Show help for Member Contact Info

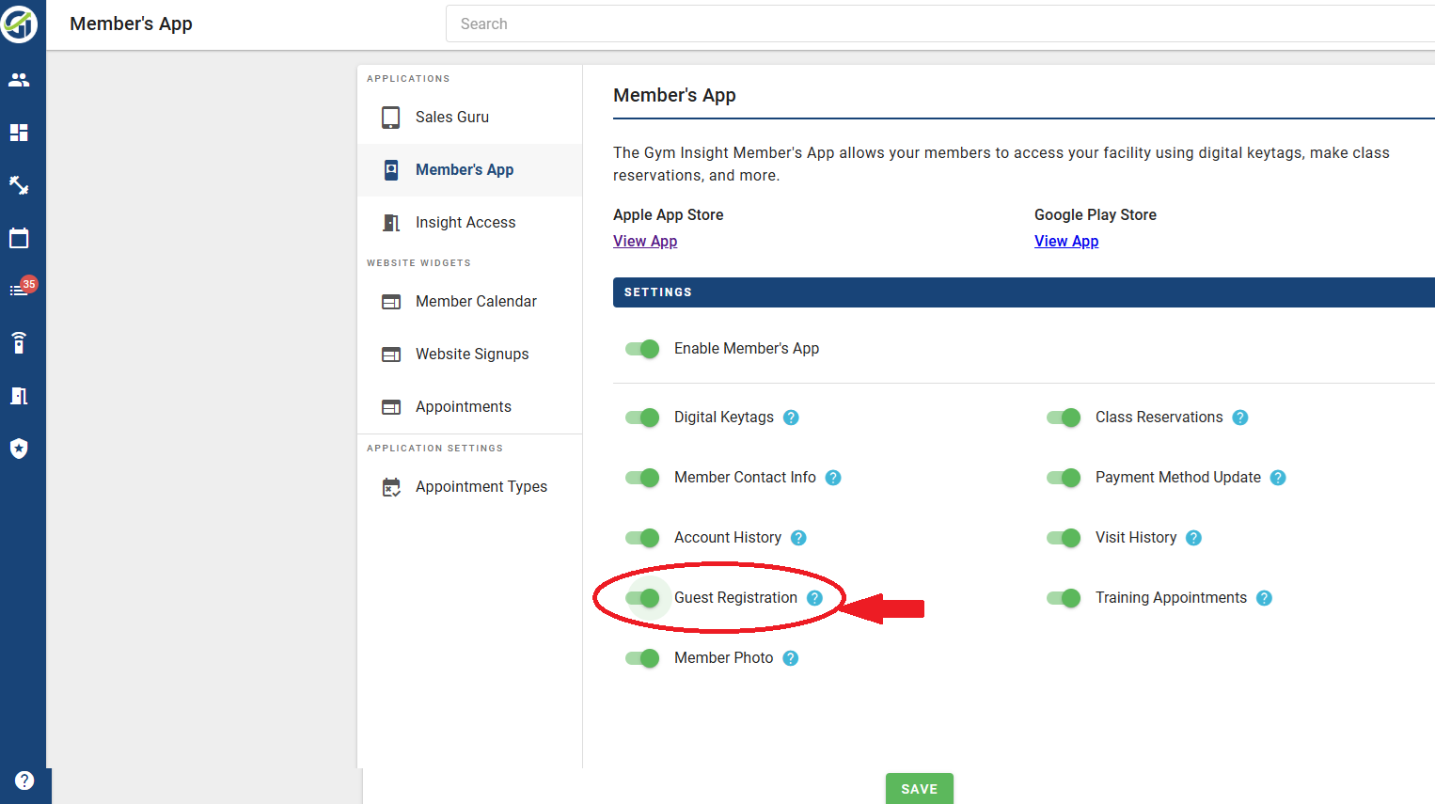(833, 478)
